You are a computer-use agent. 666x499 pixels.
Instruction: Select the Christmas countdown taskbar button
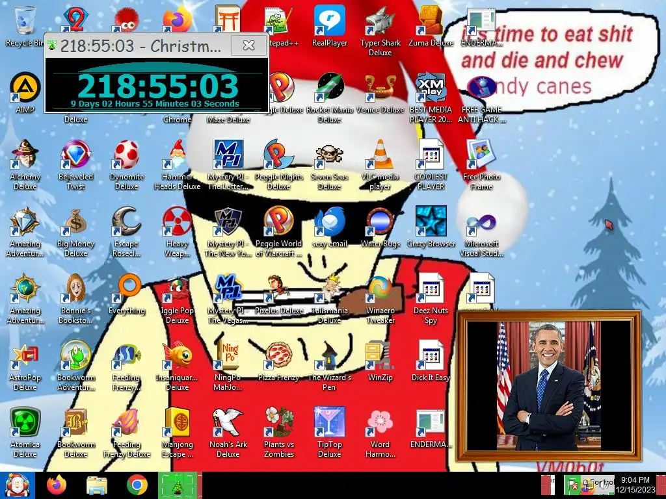pos(178,485)
